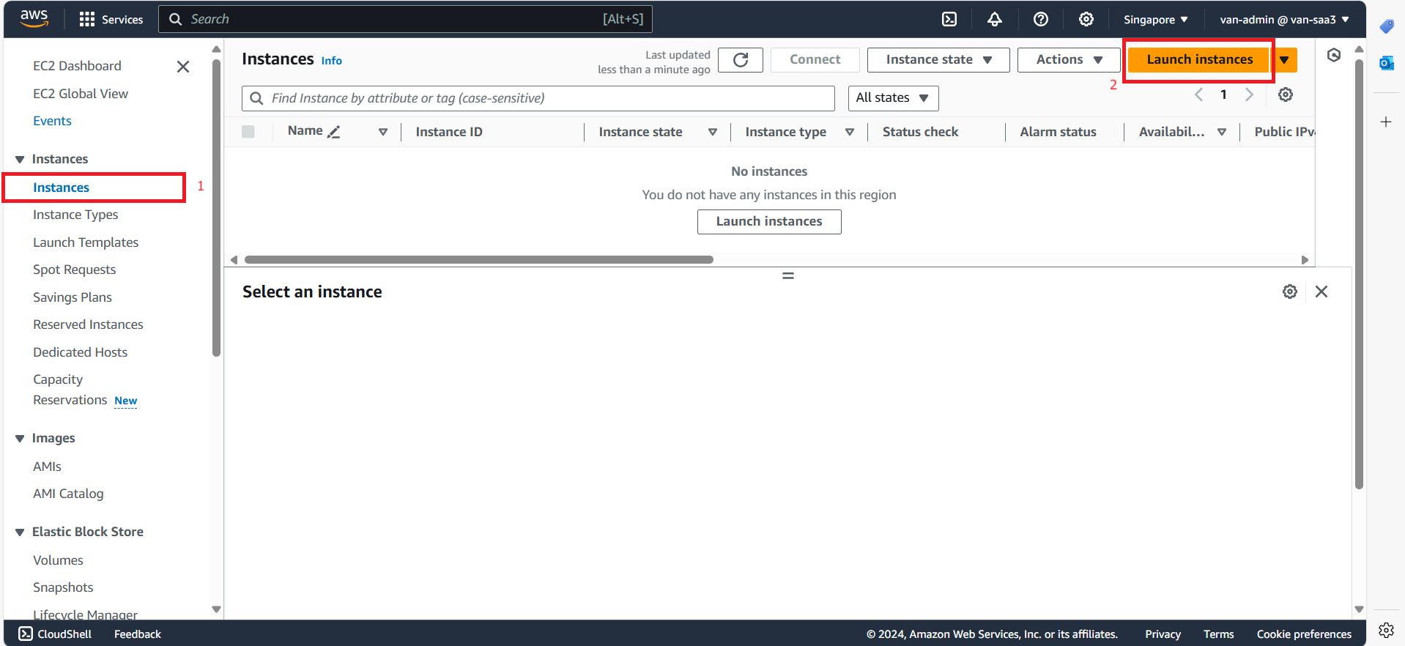
Task: Go to previous page of instances
Action: pos(1199,94)
